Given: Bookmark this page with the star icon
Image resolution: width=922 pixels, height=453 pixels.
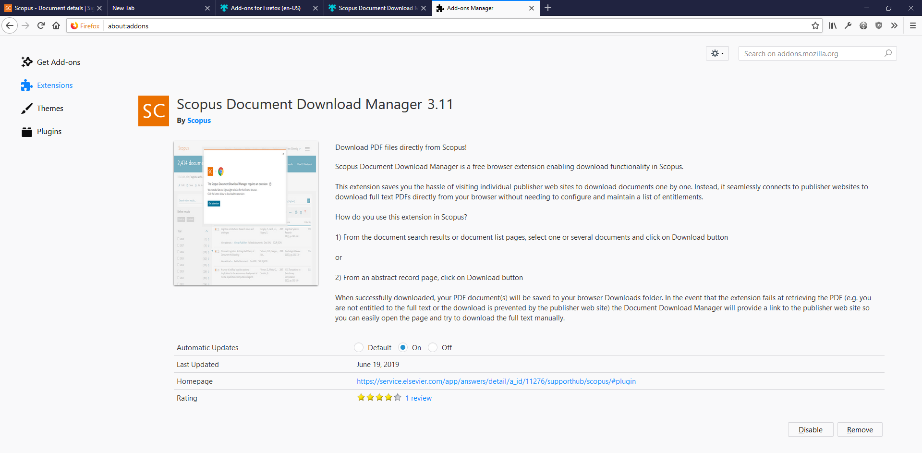Looking at the screenshot, I should pos(815,26).
